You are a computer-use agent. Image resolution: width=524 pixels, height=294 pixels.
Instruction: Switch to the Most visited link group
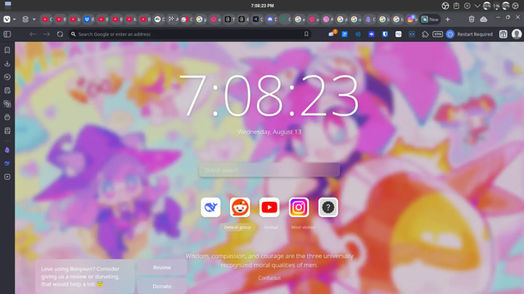(303, 227)
